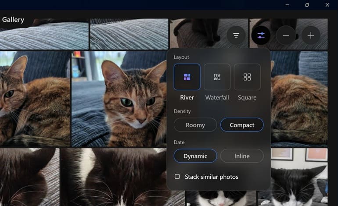
Task: Zoom out with the minus button
Action: pyautogui.click(x=286, y=36)
